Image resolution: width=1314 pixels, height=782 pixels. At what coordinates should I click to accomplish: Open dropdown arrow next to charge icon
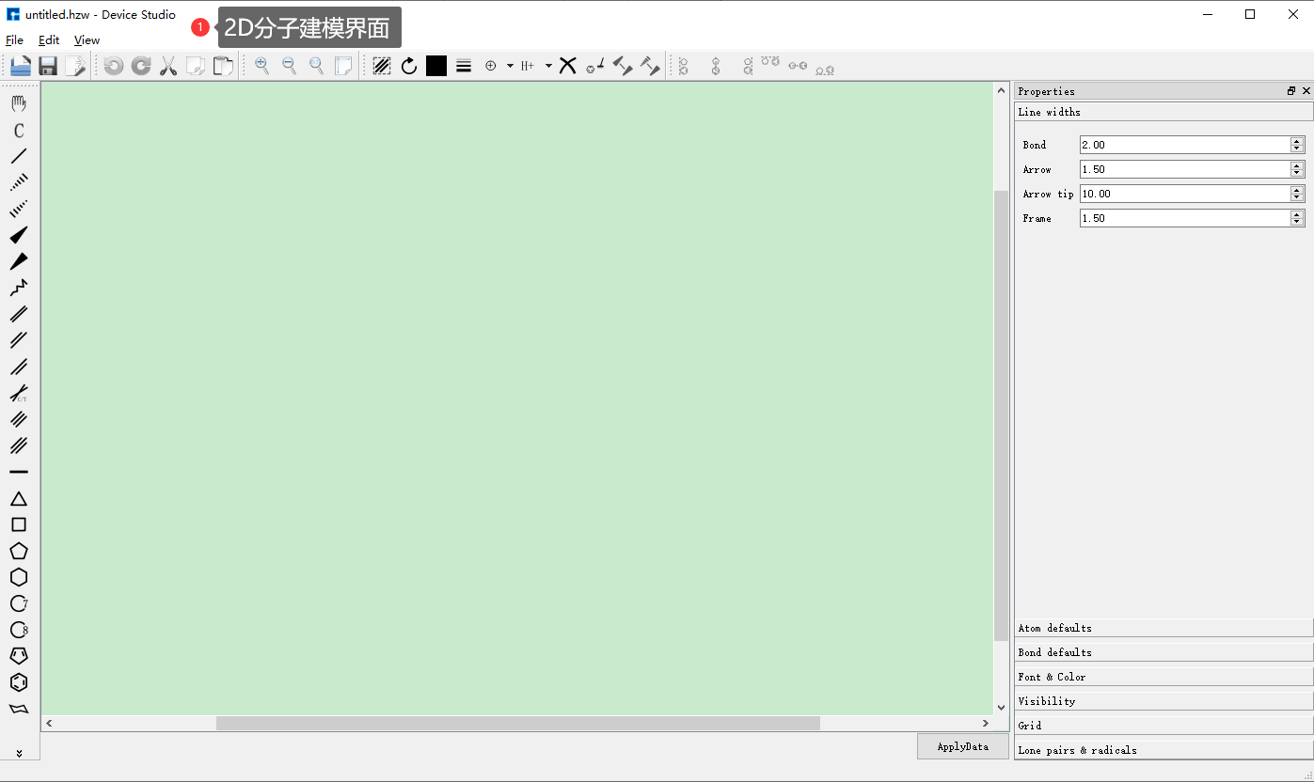[510, 66]
